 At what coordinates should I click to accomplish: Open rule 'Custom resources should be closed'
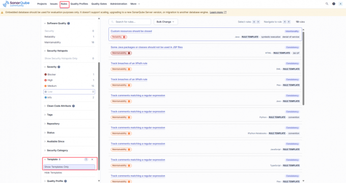click(131, 31)
